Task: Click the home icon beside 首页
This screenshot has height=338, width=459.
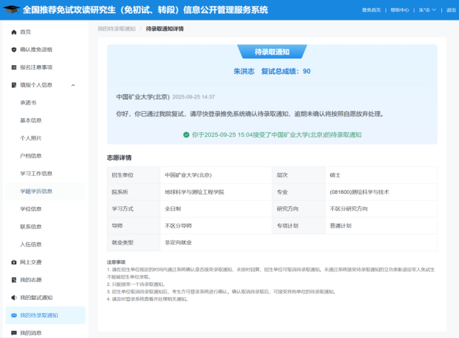Action: click(x=14, y=32)
